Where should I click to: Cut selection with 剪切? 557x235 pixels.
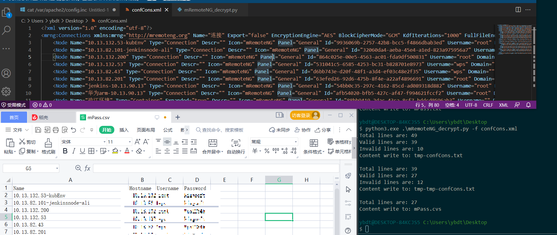tap(27, 142)
